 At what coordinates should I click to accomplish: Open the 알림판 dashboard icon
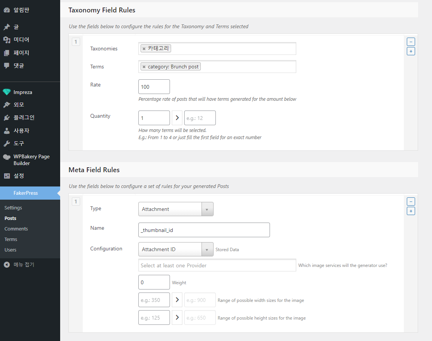pyautogui.click(x=7, y=10)
